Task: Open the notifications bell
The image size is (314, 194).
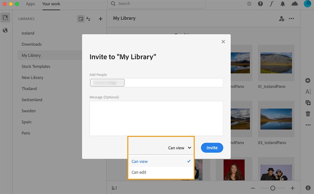Action: [283, 4]
